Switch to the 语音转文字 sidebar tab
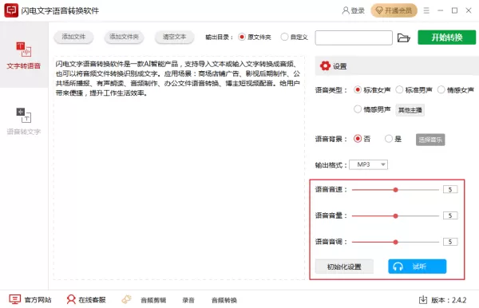This screenshot has width=479, height=308. [24, 121]
